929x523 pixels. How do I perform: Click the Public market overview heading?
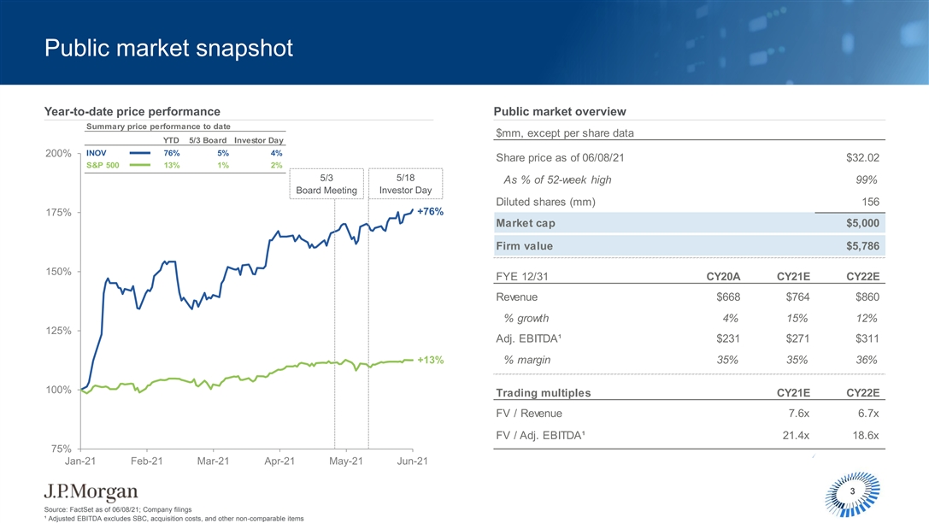pos(560,112)
